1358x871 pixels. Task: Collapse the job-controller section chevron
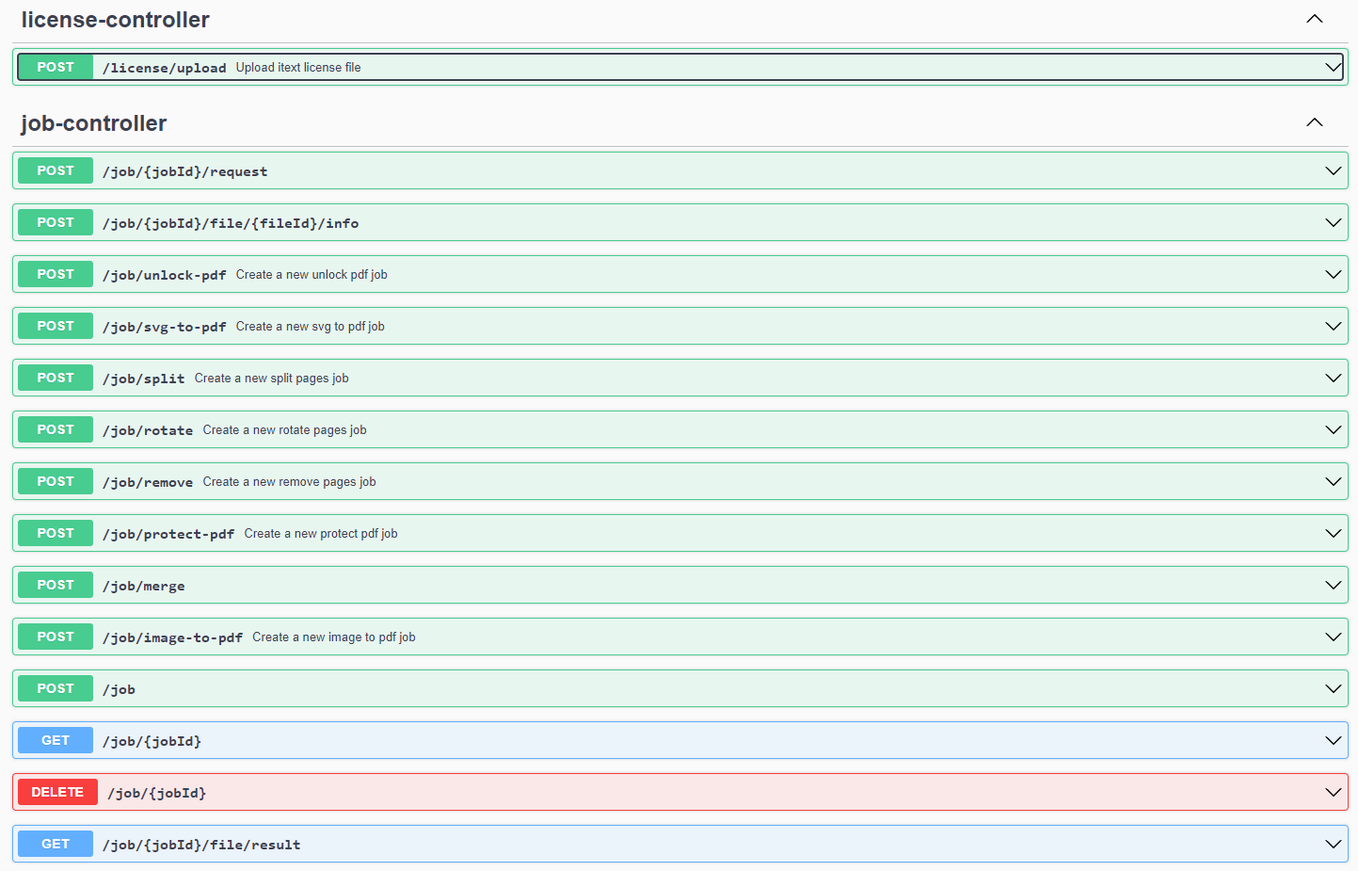click(1314, 123)
